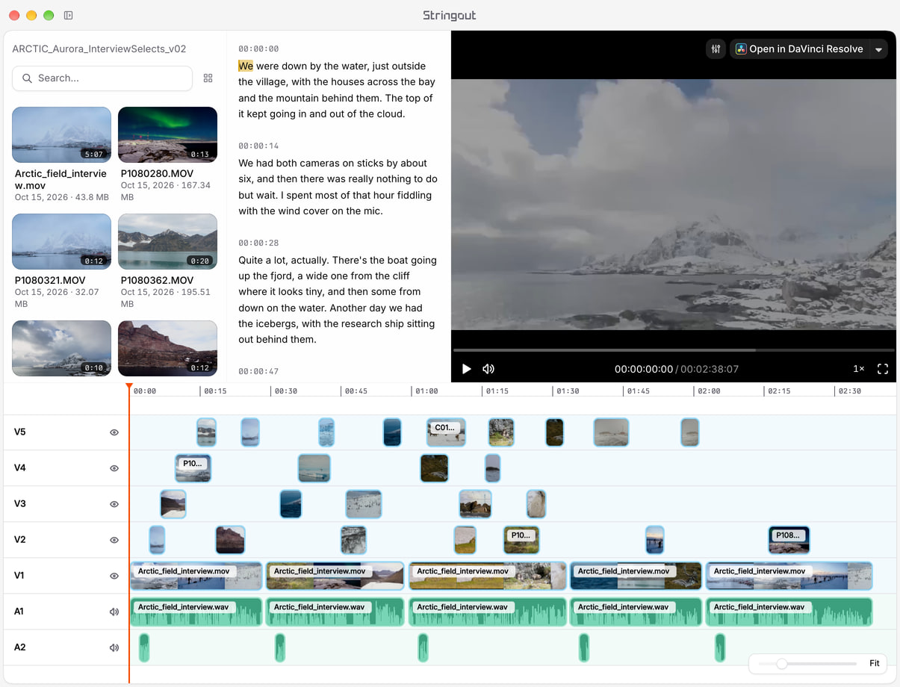Change the 1× playback speed
The height and width of the screenshot is (687, 900).
[x=859, y=369]
